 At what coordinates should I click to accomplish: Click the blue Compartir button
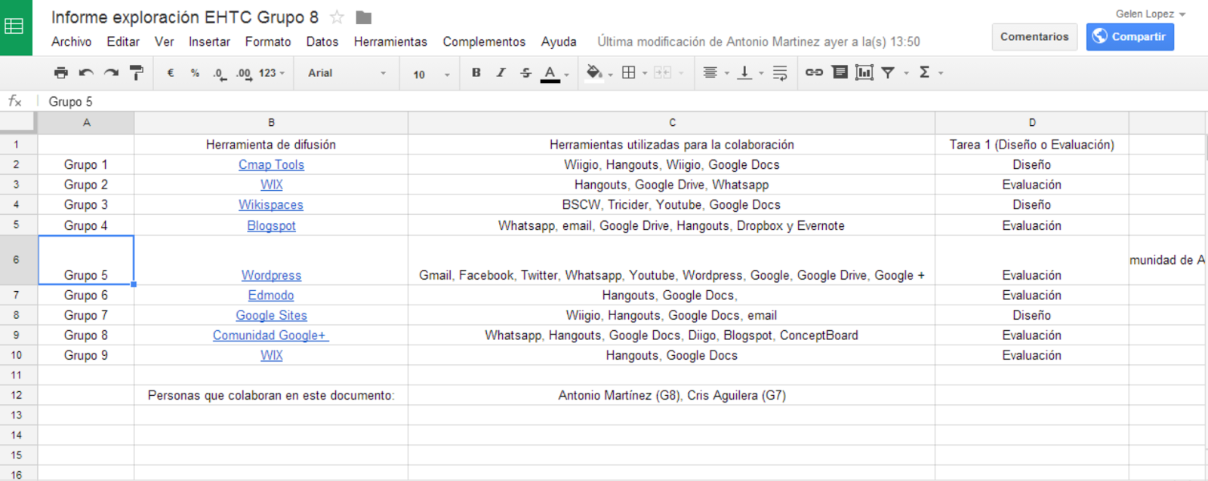click(1130, 37)
